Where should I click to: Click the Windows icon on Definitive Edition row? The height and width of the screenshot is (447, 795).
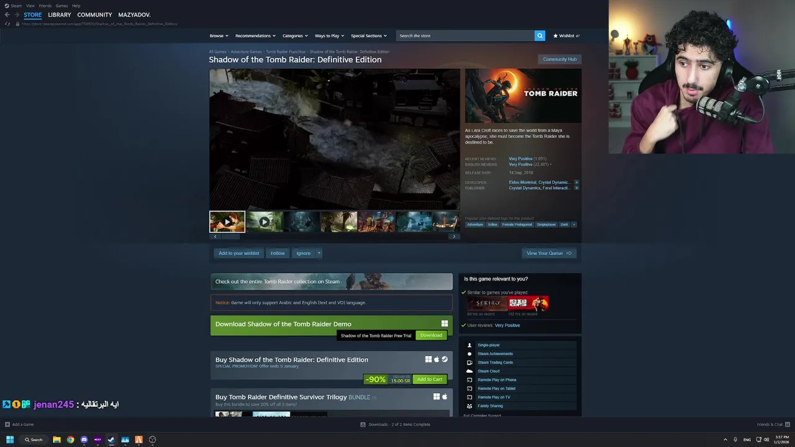(429, 359)
